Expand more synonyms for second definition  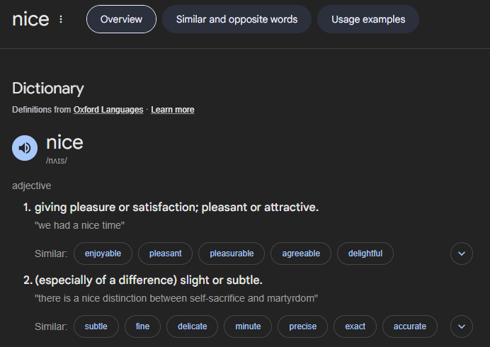pyautogui.click(x=462, y=326)
